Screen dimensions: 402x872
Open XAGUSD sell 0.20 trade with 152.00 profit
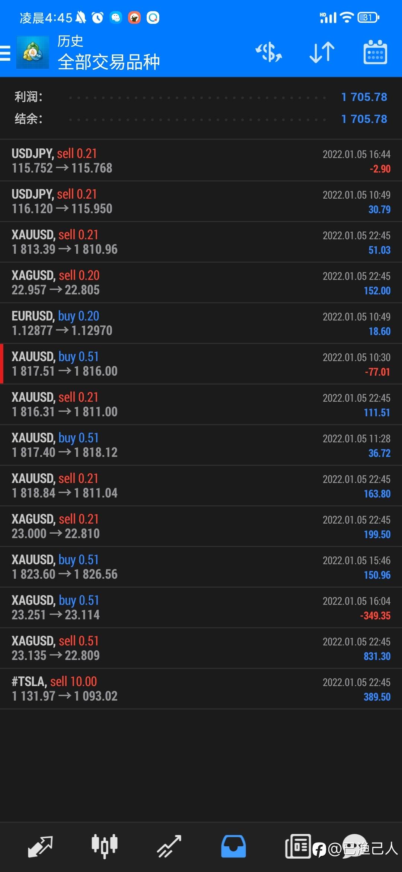click(201, 282)
